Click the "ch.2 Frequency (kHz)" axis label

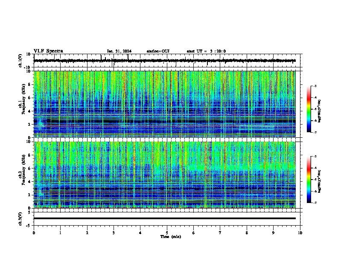pos(22,170)
